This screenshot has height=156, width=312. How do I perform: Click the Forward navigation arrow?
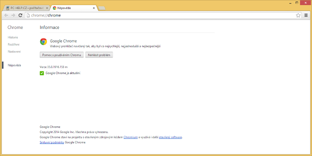(13, 15)
